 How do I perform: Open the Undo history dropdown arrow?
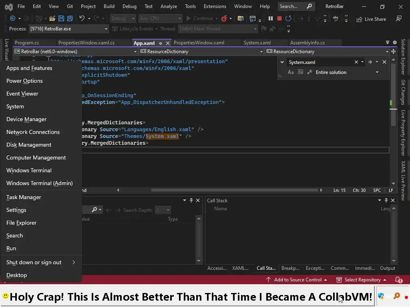pyautogui.click(x=89, y=18)
